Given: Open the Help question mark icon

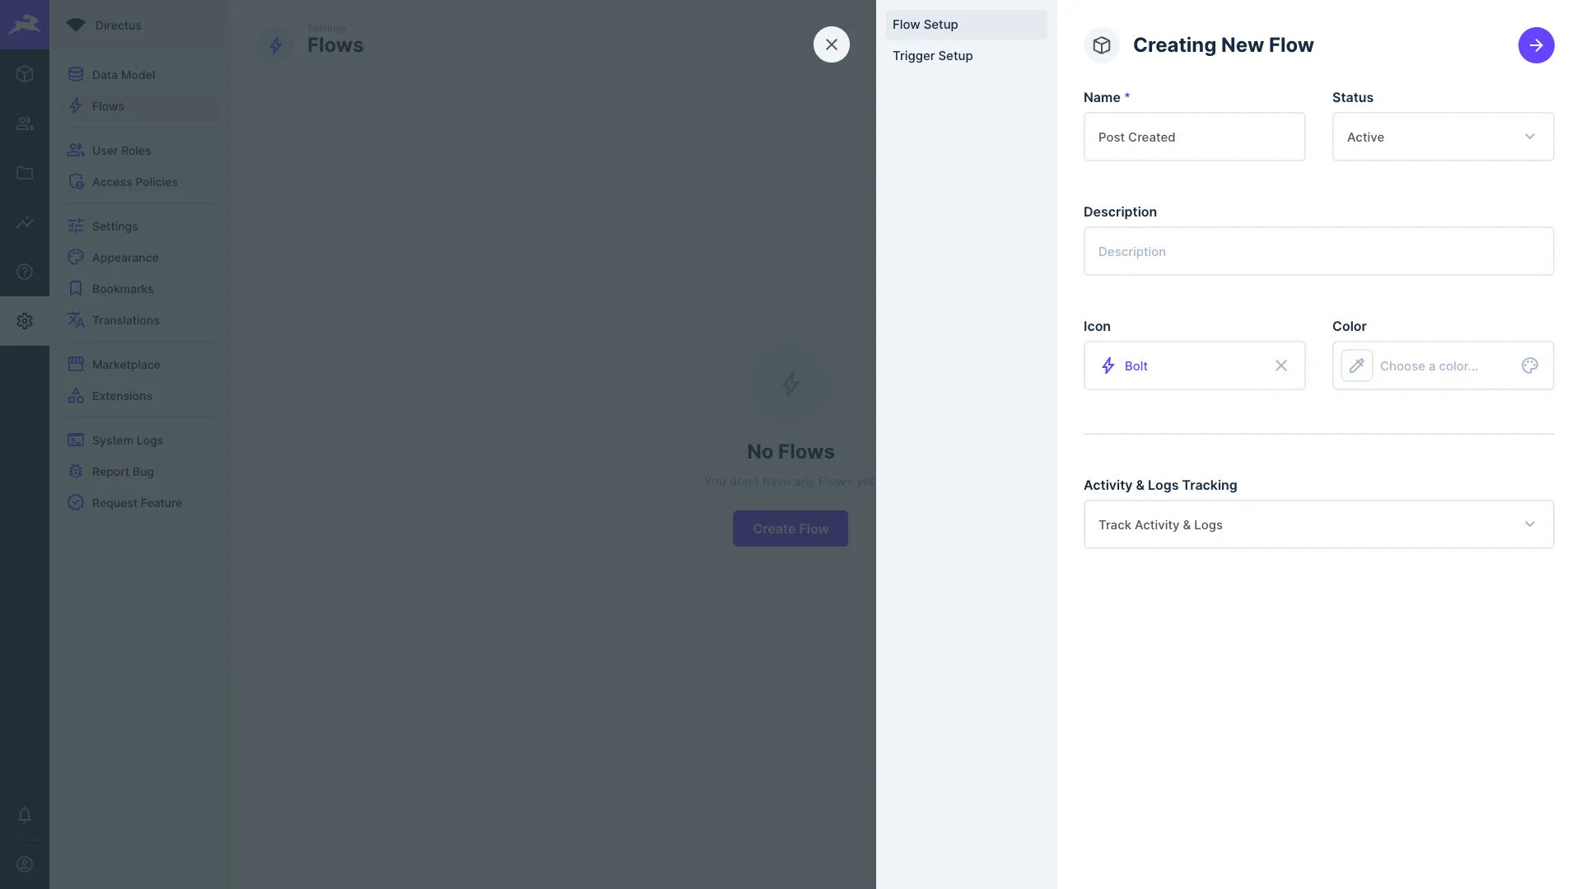Looking at the screenshot, I should (x=25, y=272).
